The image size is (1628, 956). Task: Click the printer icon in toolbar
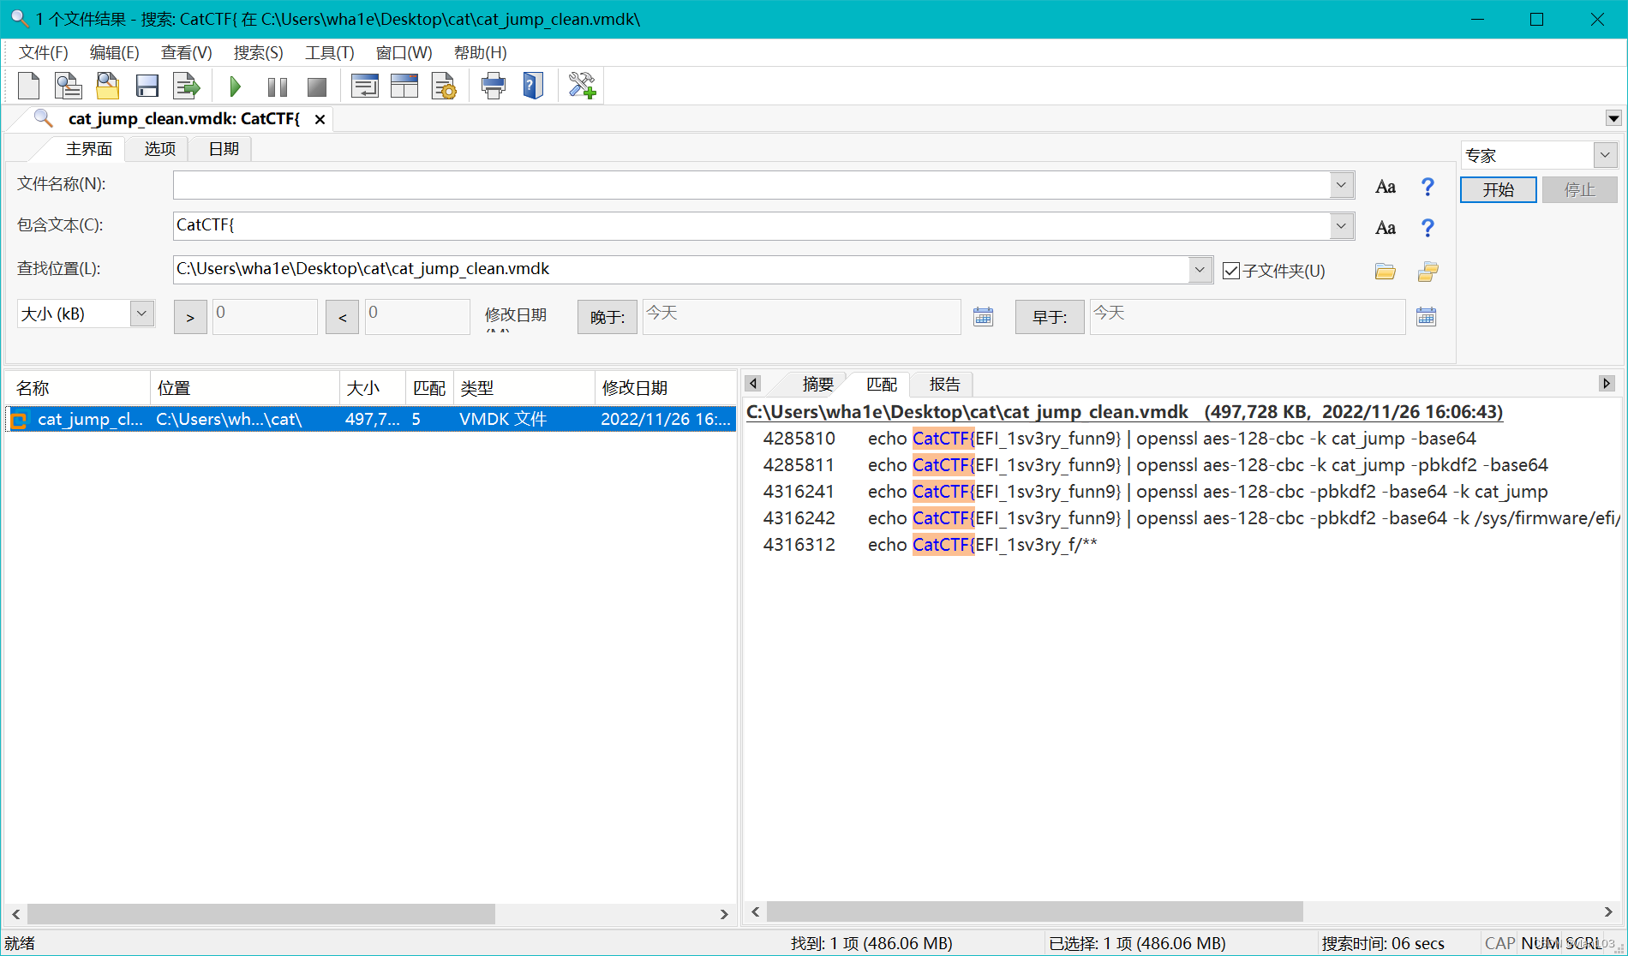[493, 86]
